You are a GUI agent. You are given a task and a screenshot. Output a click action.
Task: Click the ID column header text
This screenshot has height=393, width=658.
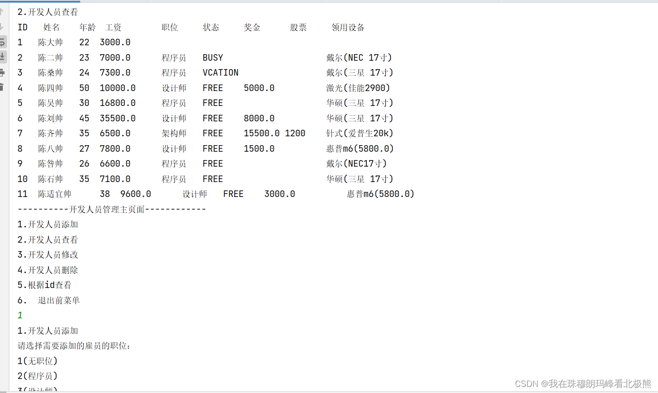[22, 27]
